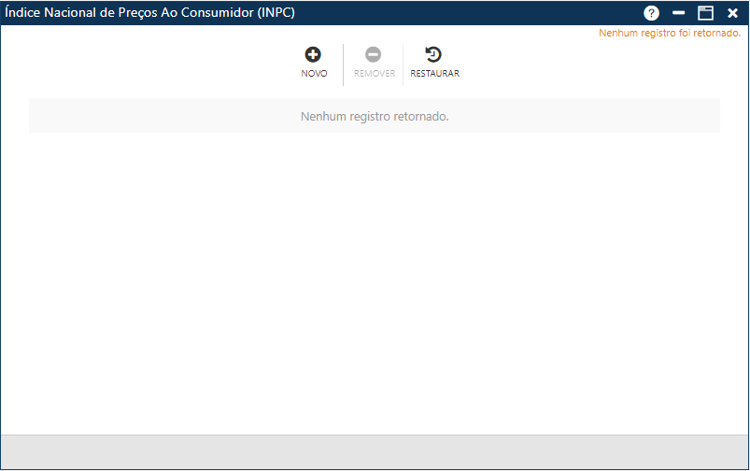Click the separator between Novo and Remover

tap(344, 64)
